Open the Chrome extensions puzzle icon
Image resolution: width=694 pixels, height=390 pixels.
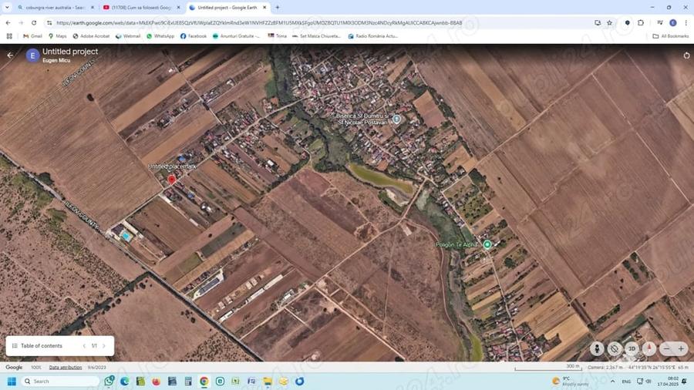coord(641,22)
